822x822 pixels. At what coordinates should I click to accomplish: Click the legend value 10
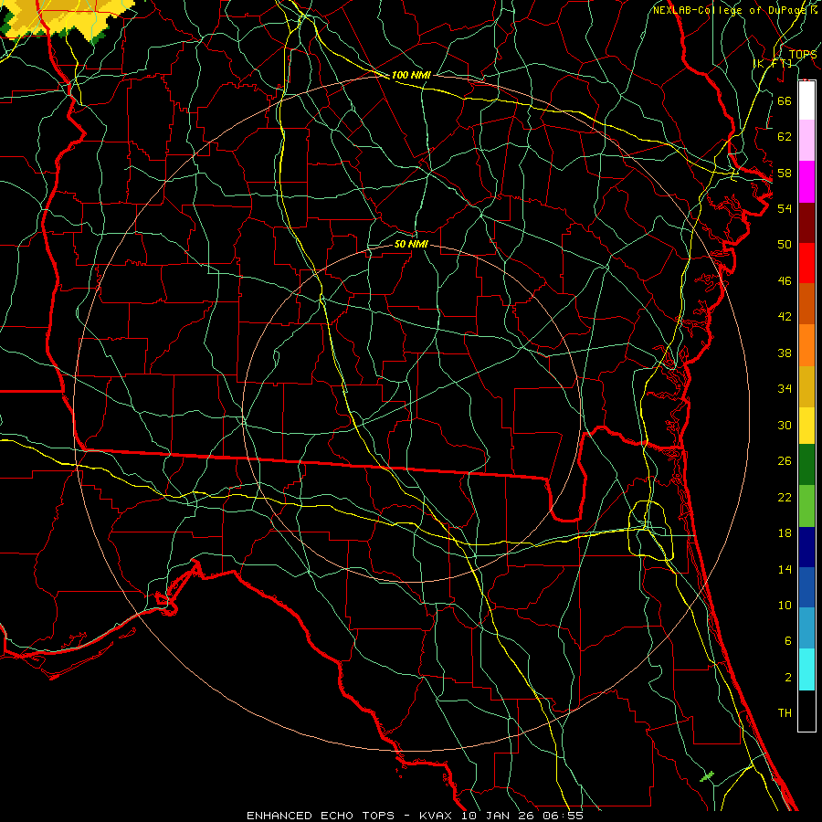785,605
